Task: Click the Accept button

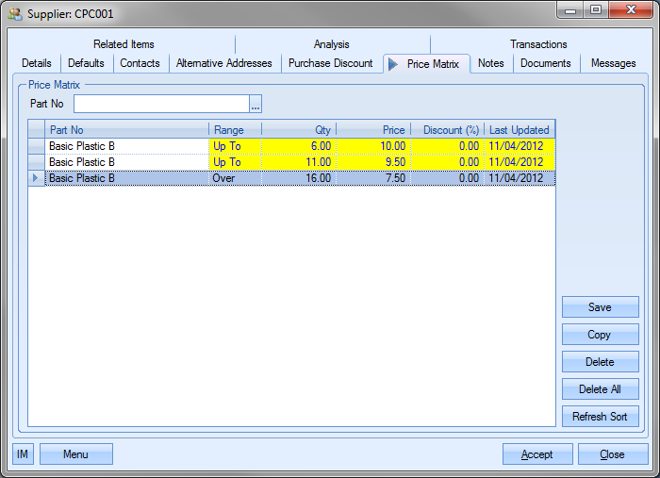Action: [536, 454]
